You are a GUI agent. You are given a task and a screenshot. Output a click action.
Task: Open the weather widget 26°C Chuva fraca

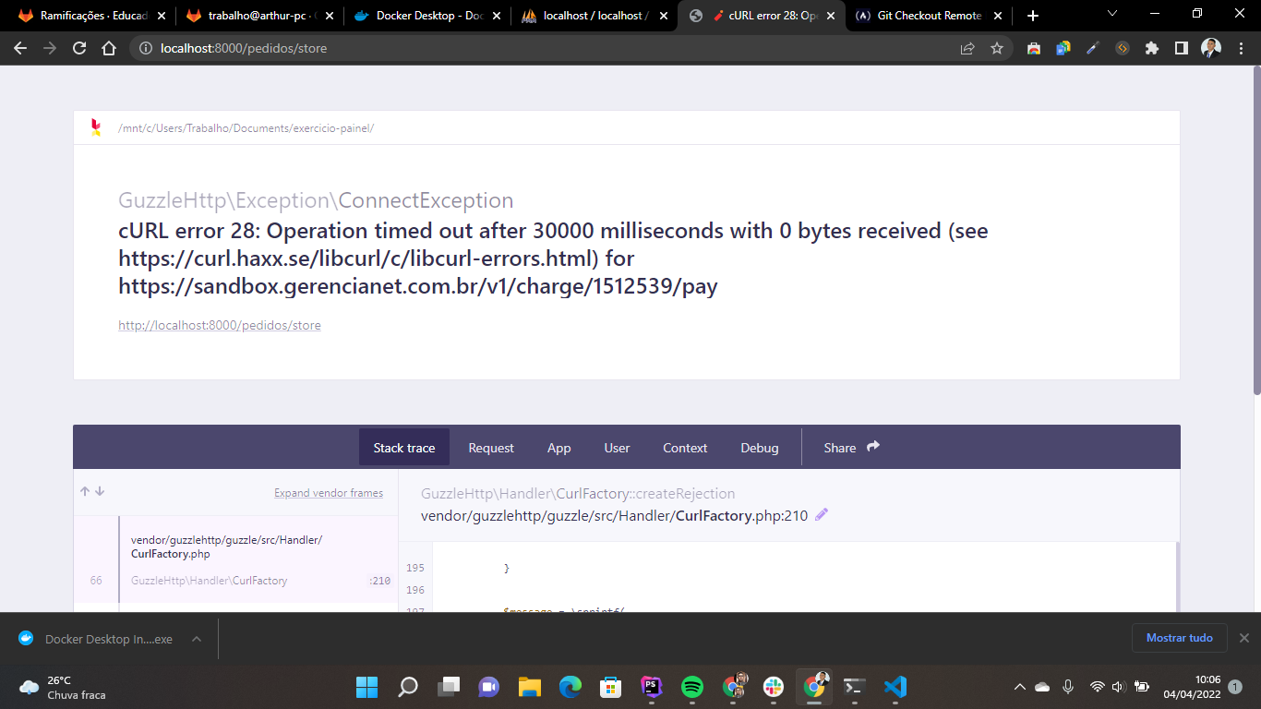pyautogui.click(x=63, y=687)
